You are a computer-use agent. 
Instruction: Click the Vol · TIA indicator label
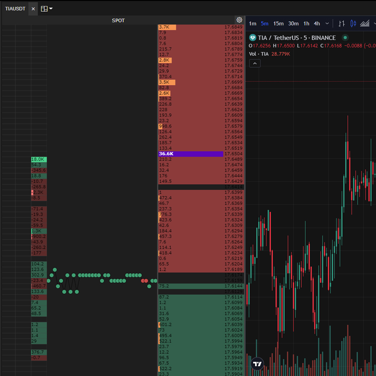[x=259, y=54]
